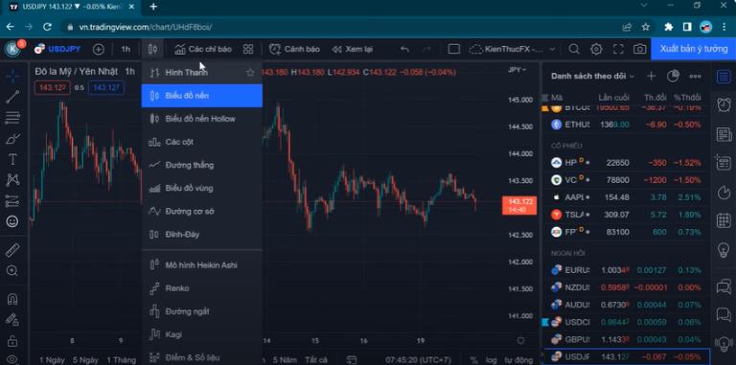Choose Kagi chart type
Image resolution: width=736 pixels, height=365 pixels.
tap(202, 334)
